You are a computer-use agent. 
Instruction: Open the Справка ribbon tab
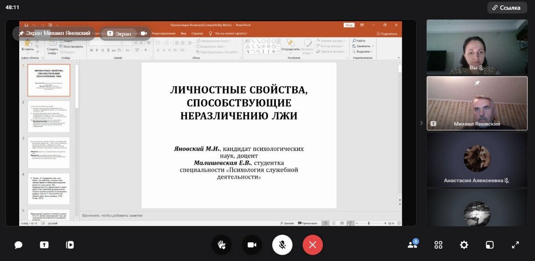click(x=197, y=33)
